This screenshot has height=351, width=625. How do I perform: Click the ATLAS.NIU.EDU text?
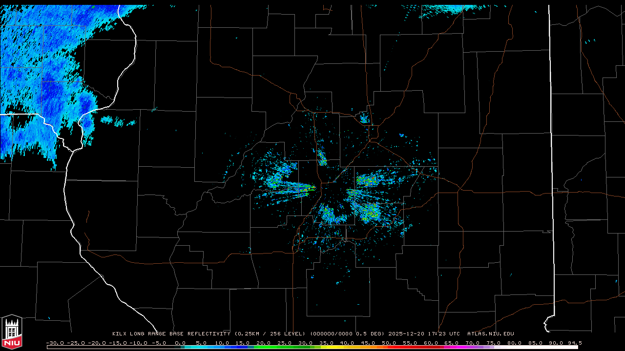click(491, 334)
